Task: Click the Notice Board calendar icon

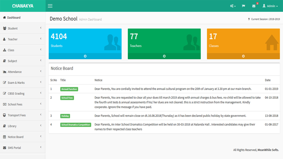Action: click(4, 137)
